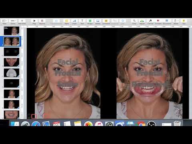Open the Document inspector
Viewport: 192px width, 144px height.
(x=167, y=21)
